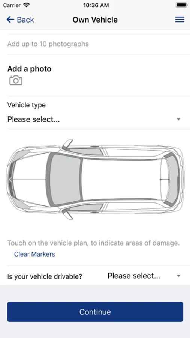This screenshot has height=338, width=190.
Task: Tap the Wi-Fi icon in status bar
Action: [x=27, y=5]
